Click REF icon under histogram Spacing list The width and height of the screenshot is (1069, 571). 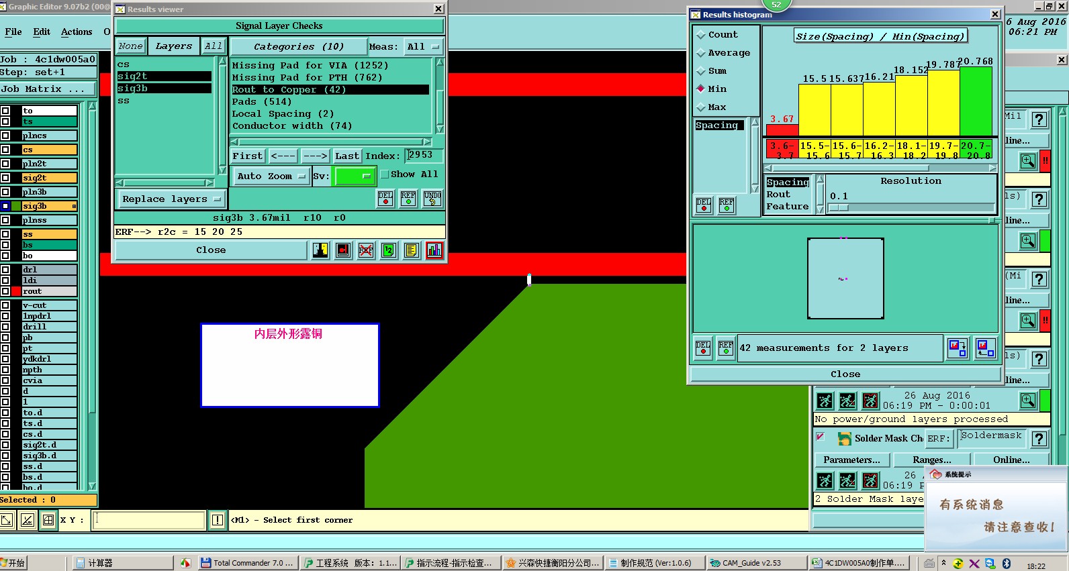727,205
